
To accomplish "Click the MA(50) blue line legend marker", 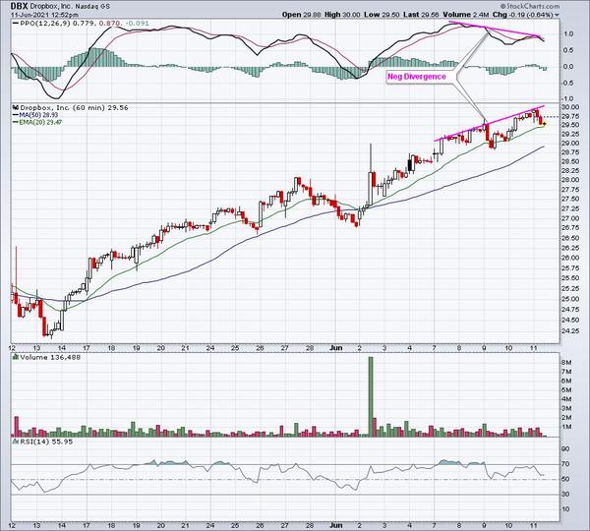I will tap(15, 114).
